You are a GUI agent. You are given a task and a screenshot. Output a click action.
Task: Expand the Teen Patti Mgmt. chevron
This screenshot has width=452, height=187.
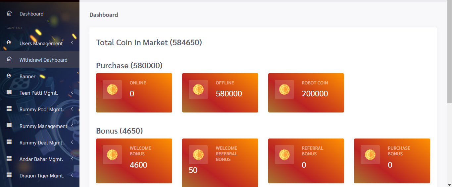coord(72,92)
